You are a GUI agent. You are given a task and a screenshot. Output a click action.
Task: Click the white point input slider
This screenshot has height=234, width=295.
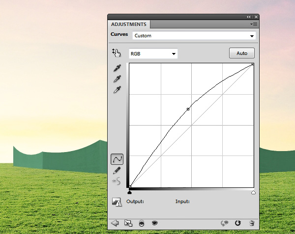pyautogui.click(x=253, y=192)
